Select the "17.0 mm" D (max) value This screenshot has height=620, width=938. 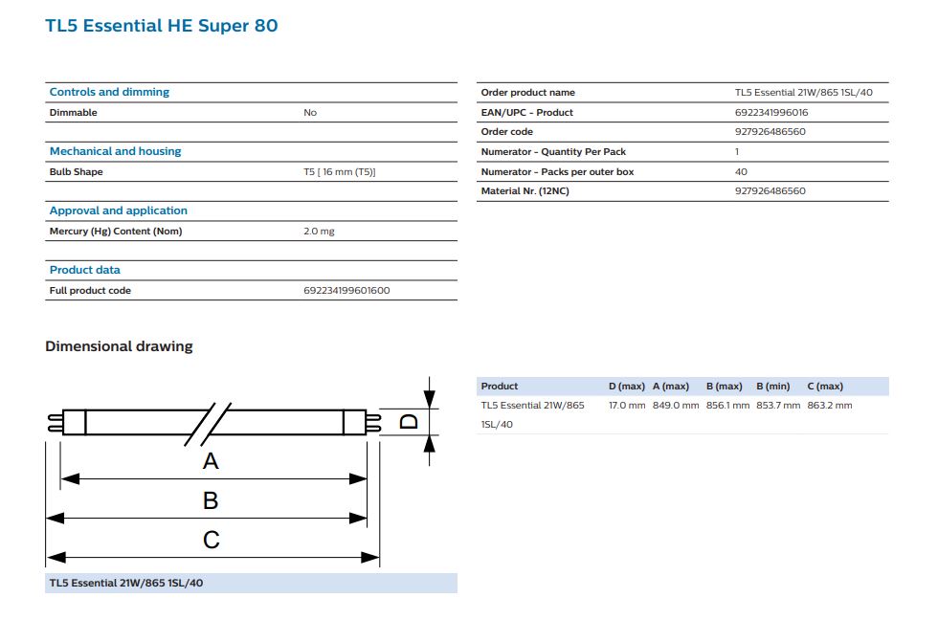click(627, 406)
